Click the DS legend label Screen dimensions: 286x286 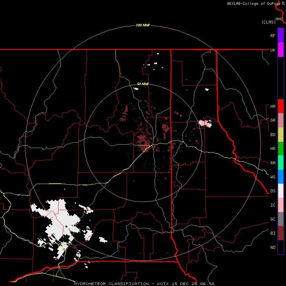coord(273,191)
